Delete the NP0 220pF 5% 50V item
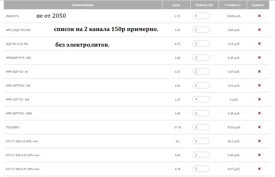The height and width of the screenshot is (177, 275). (259, 30)
